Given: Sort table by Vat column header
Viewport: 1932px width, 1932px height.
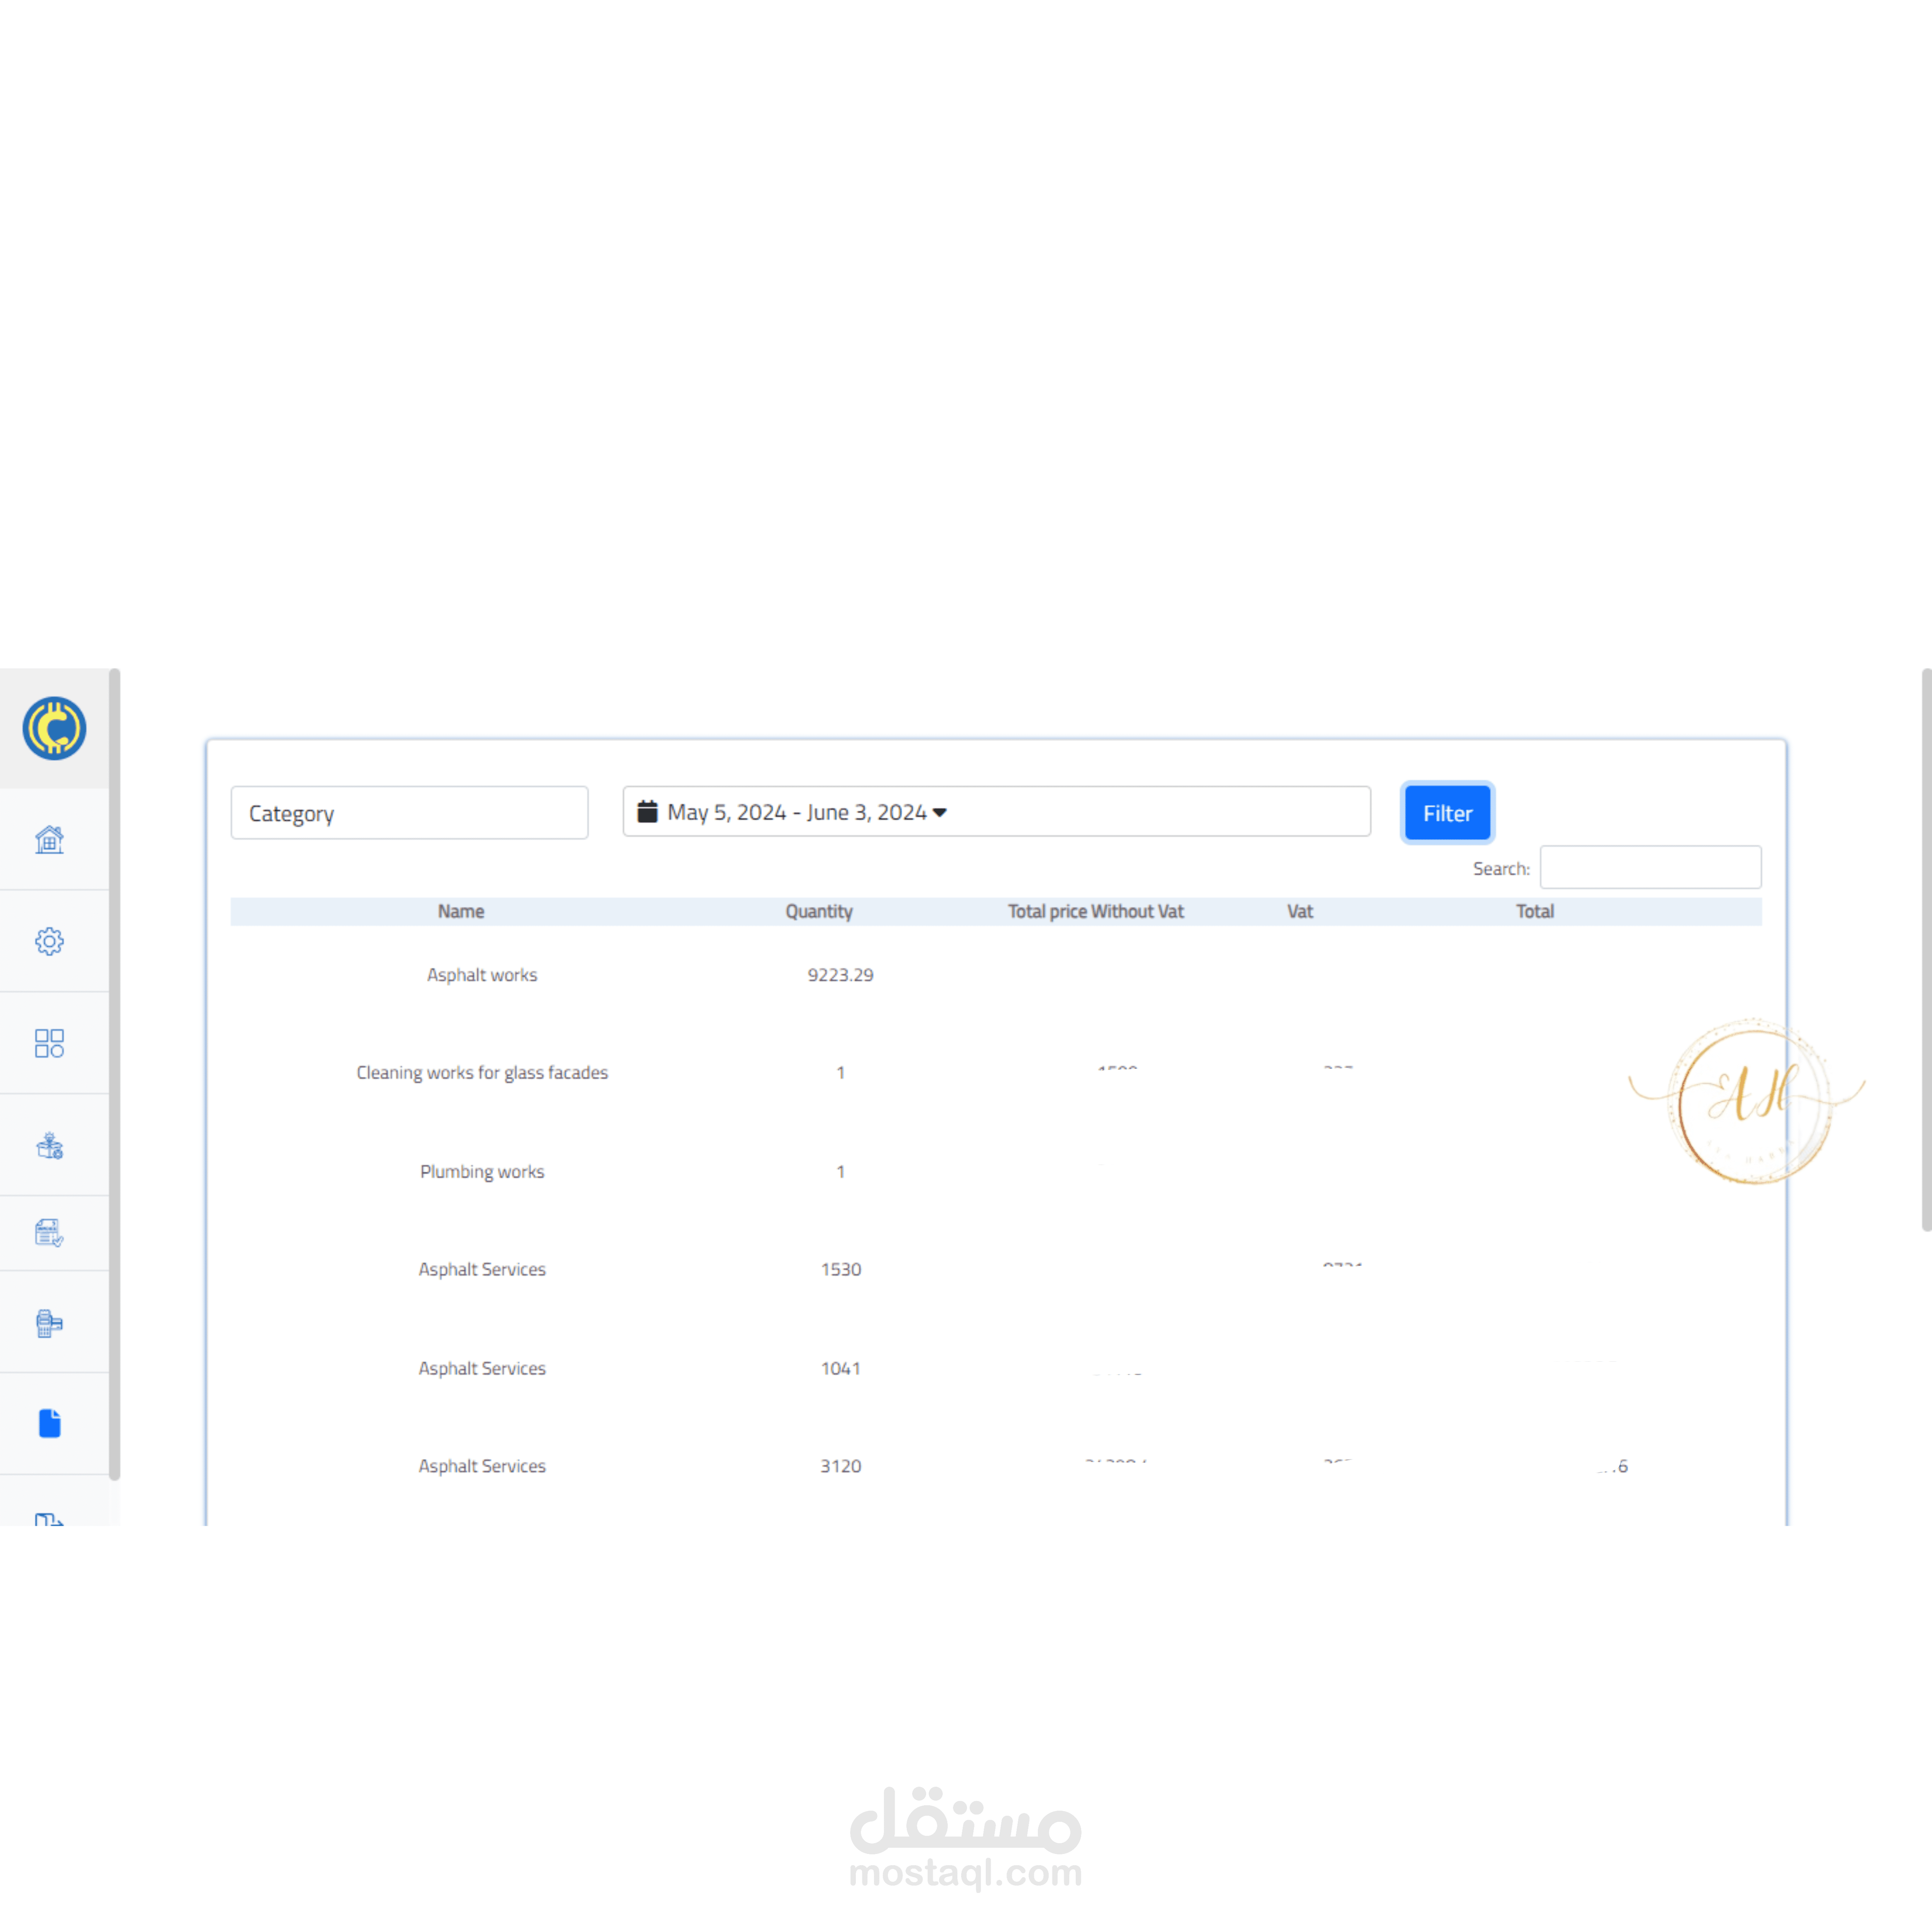Looking at the screenshot, I should 1299,911.
